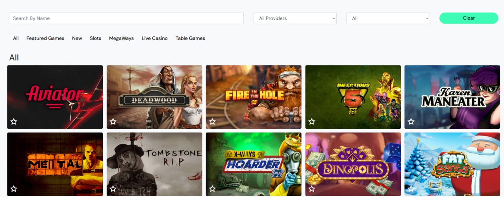Launch the Infectious 5 game tile
The height and width of the screenshot is (197, 504).
pos(353,97)
